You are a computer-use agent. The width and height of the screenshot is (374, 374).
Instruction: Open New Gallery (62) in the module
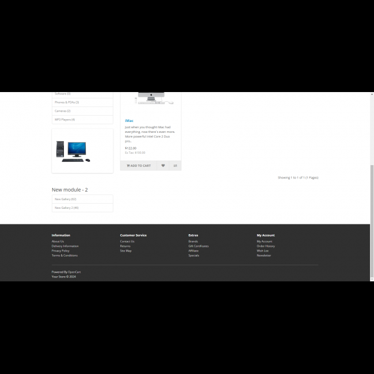[66, 199]
